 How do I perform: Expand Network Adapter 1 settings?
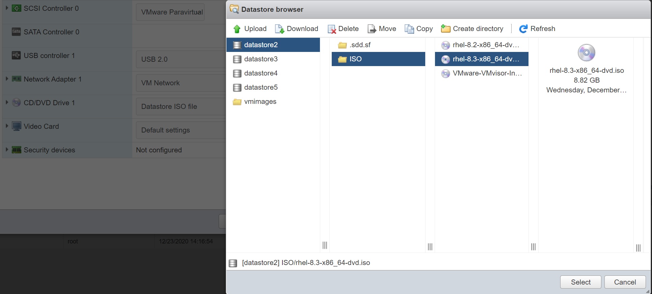[7, 79]
